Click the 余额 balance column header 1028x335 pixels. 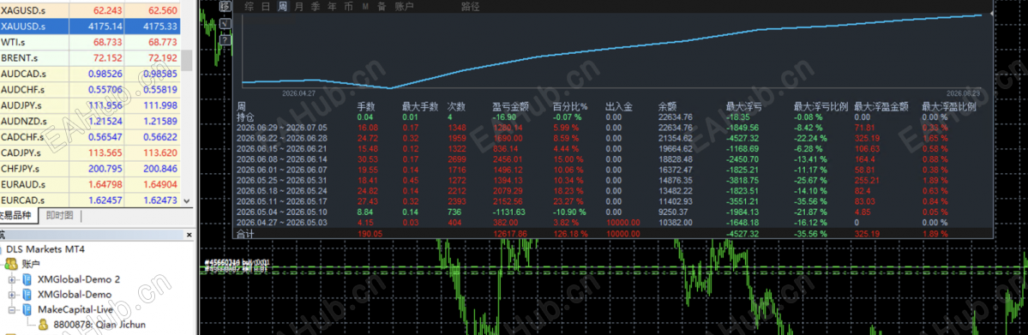[667, 106]
